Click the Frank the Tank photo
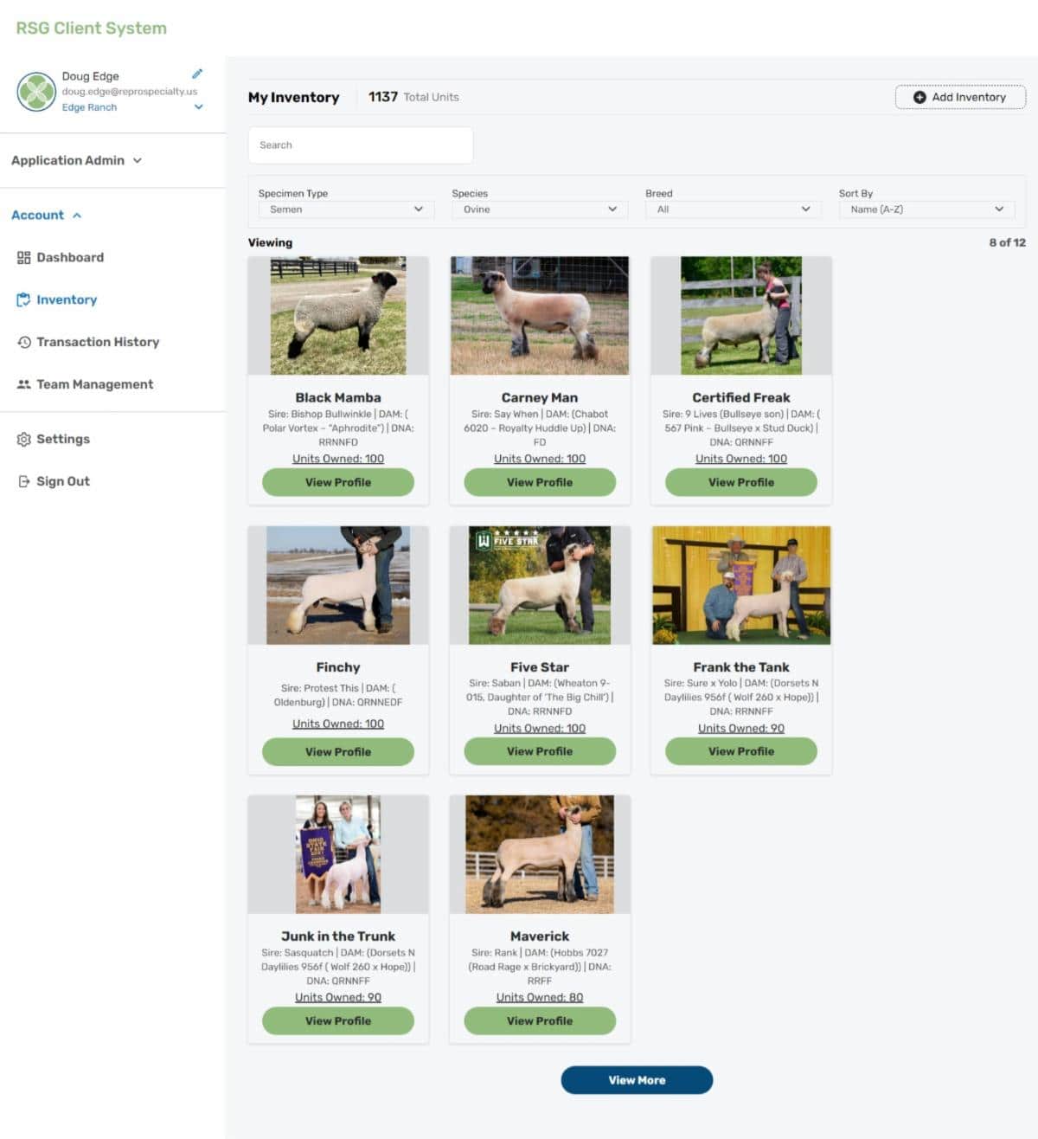 (741, 585)
